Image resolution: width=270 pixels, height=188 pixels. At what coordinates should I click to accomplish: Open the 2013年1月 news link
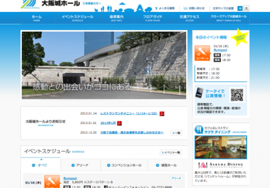pyautogui.click(x=108, y=123)
